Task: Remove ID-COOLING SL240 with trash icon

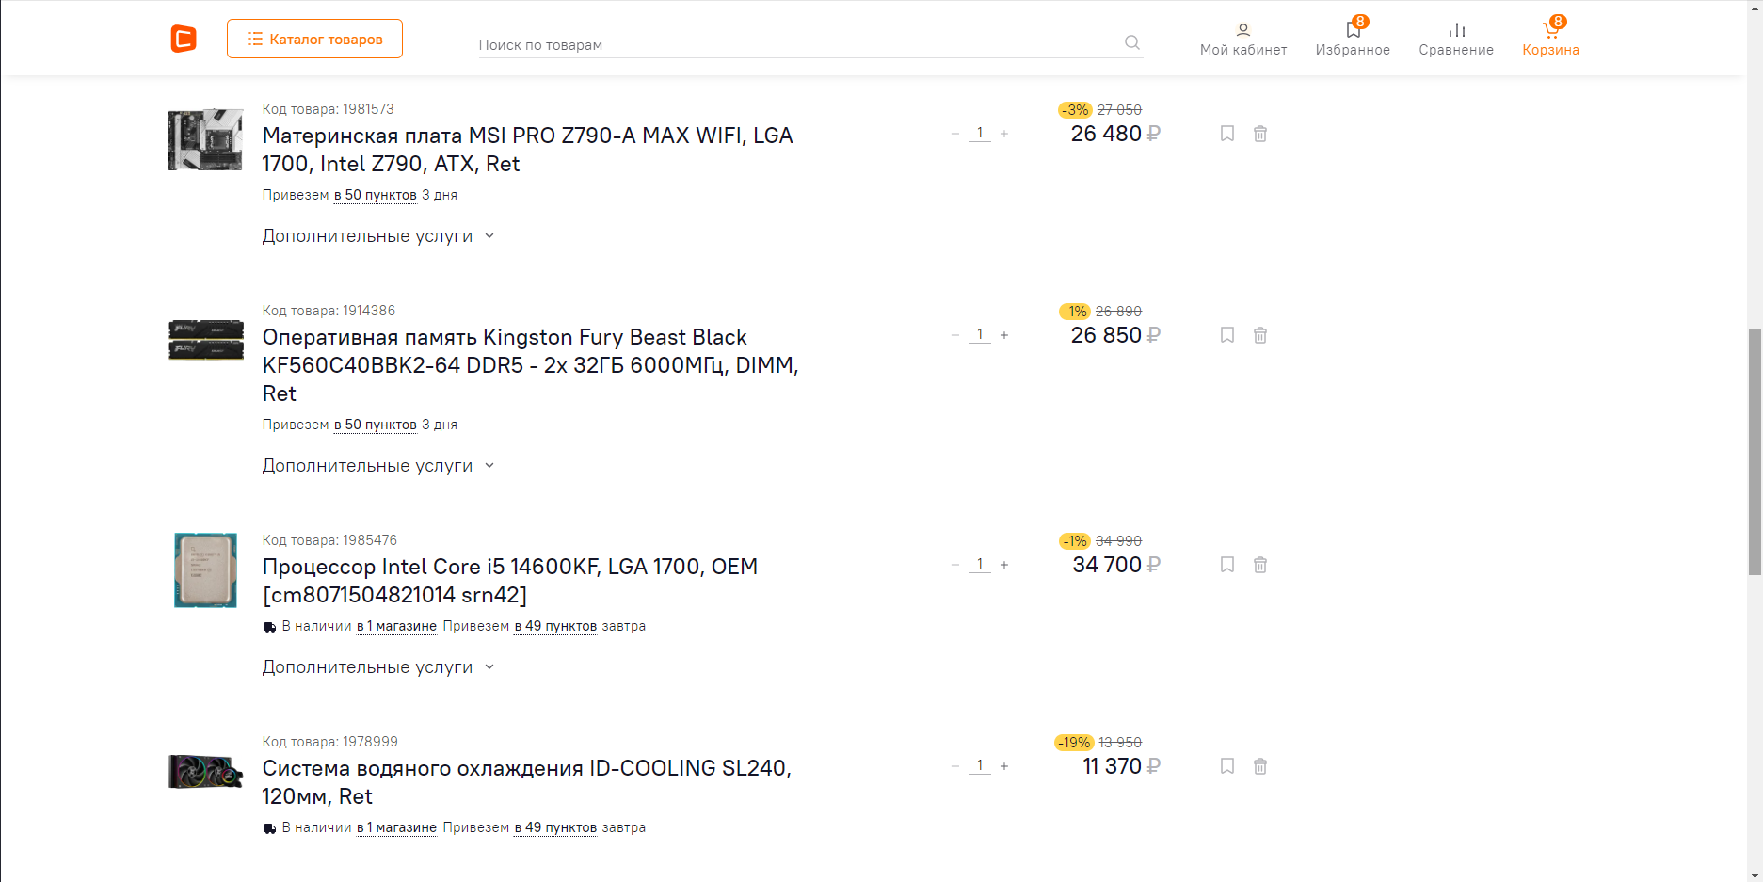Action: (1260, 766)
